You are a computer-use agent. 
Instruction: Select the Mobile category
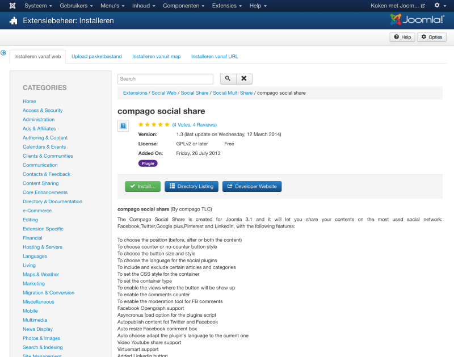coord(30,311)
